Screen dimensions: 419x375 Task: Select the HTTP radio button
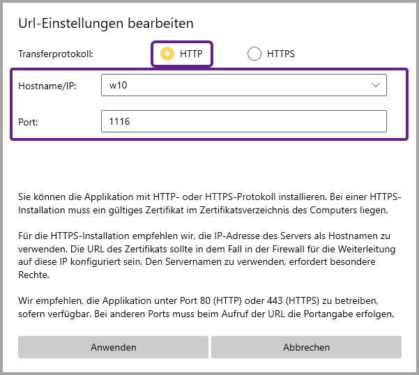[167, 54]
